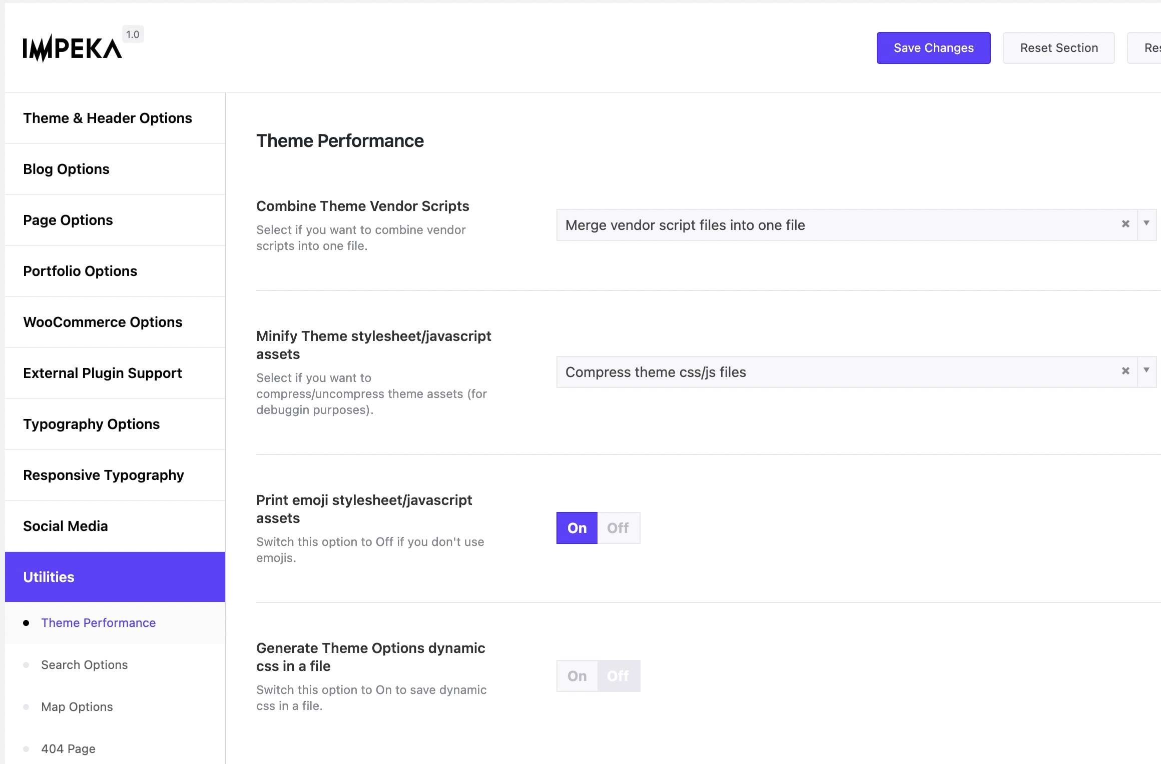
Task: Open the WooCommerce Options section
Action: tap(103, 322)
